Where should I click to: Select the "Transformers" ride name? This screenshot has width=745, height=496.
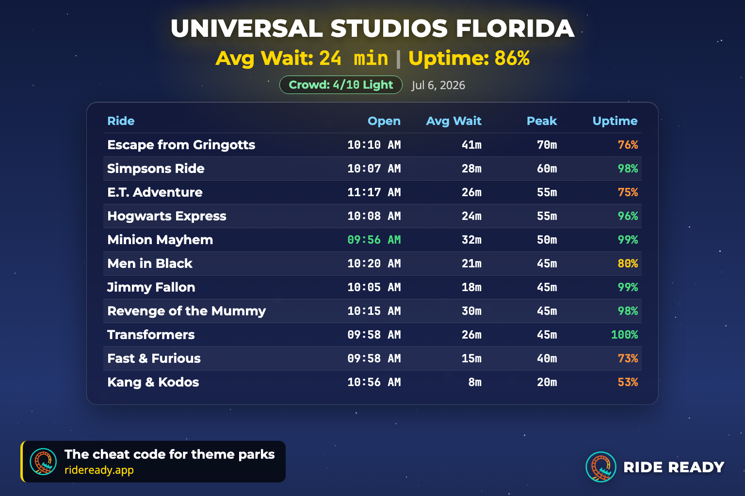coord(151,335)
